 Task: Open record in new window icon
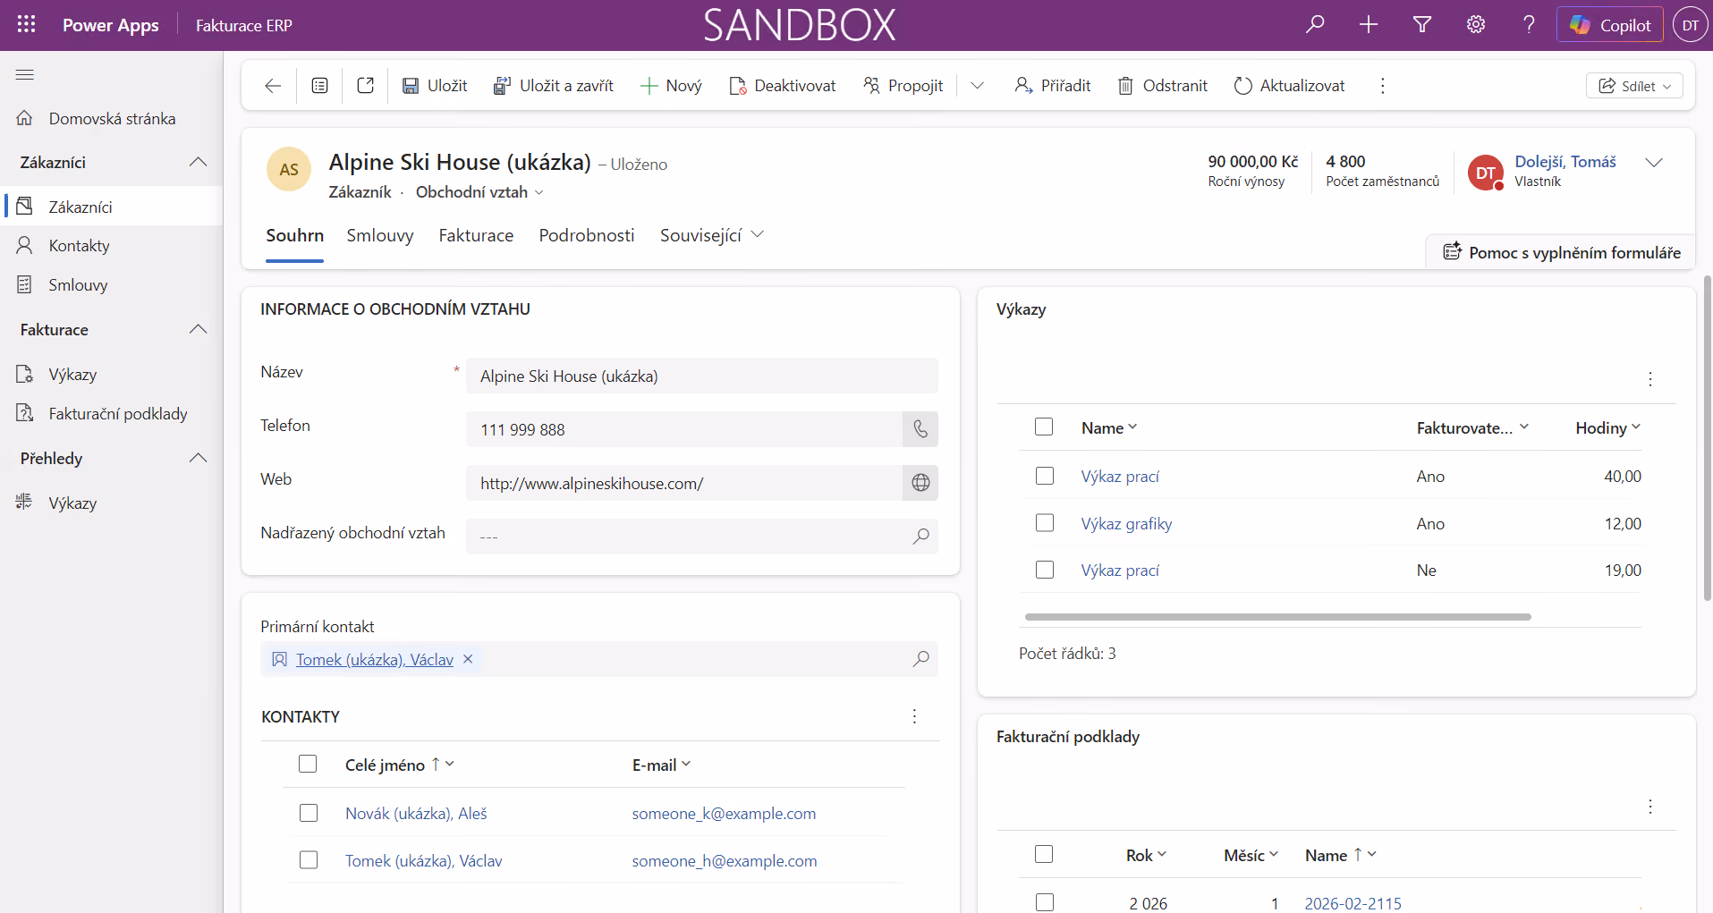coord(365,86)
